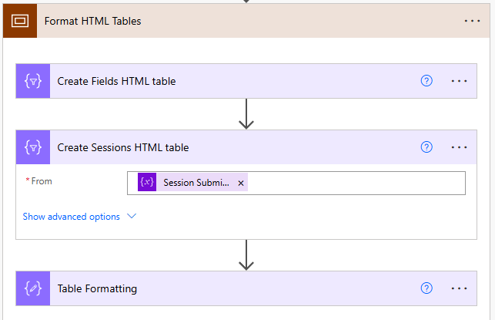Collapse the Format HTML Tables scope title
Viewport: 495px width, 320px height.
pyautogui.click(x=231, y=21)
